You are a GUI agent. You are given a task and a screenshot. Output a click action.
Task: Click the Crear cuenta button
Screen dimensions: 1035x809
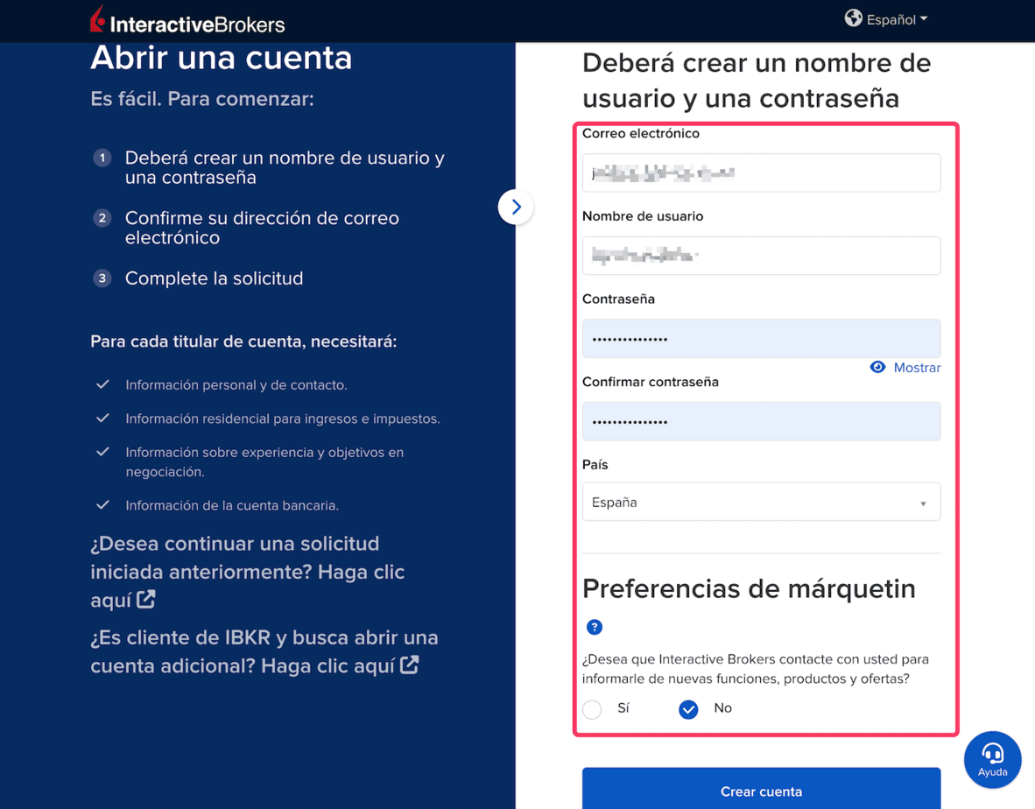(761, 790)
